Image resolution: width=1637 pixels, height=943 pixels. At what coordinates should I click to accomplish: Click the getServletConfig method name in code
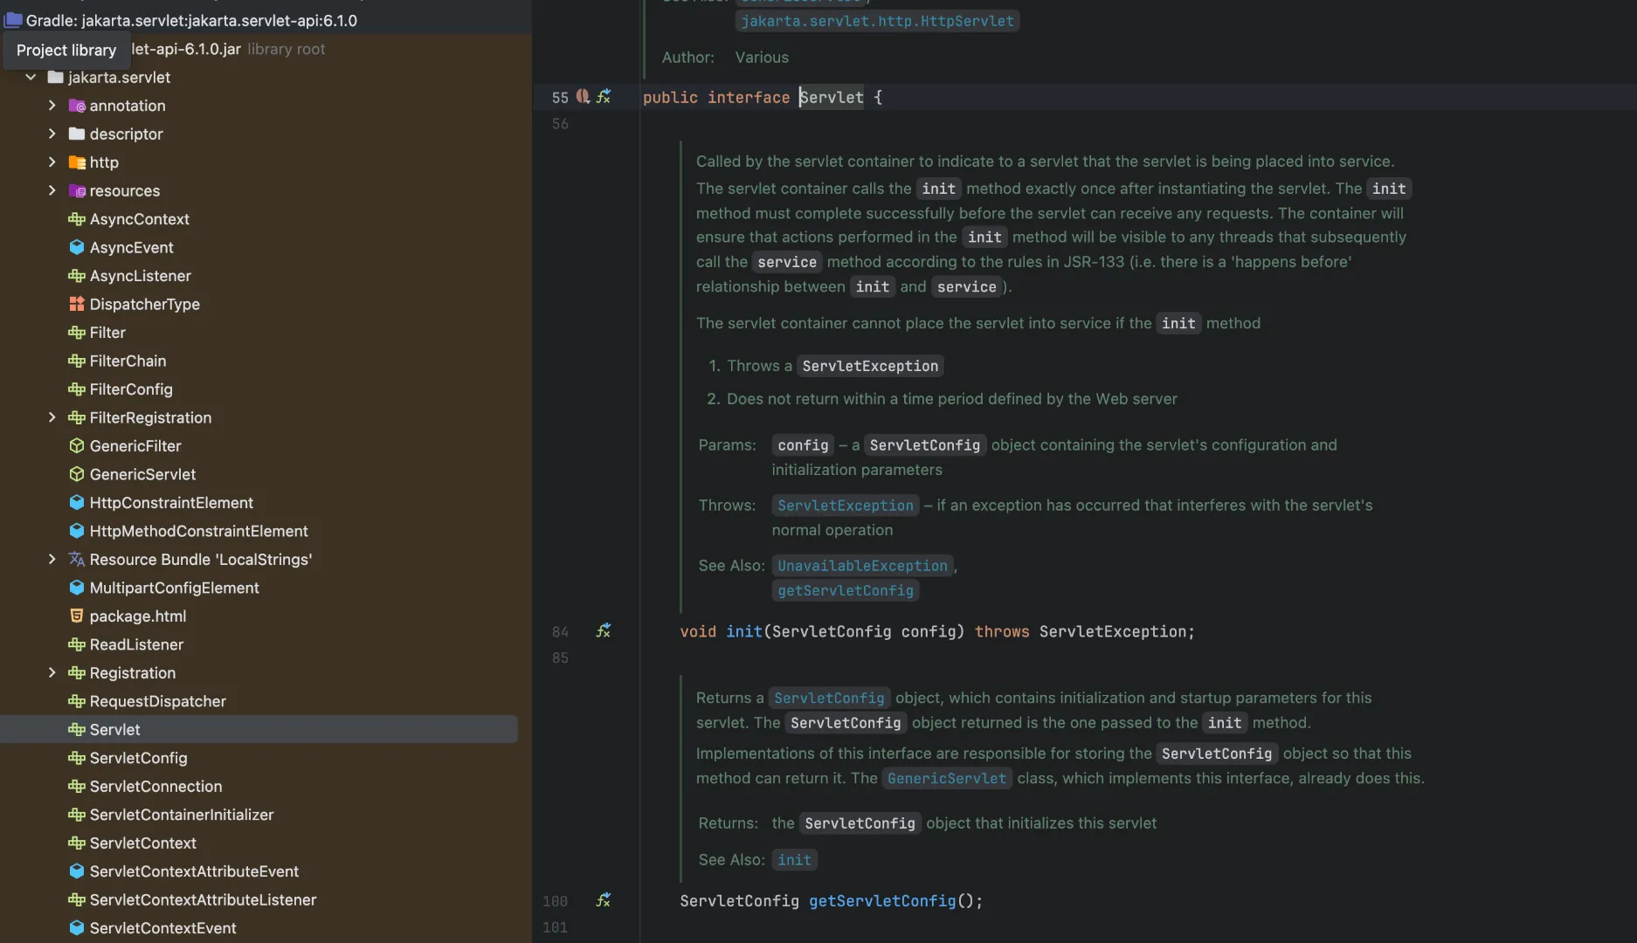pos(882,900)
